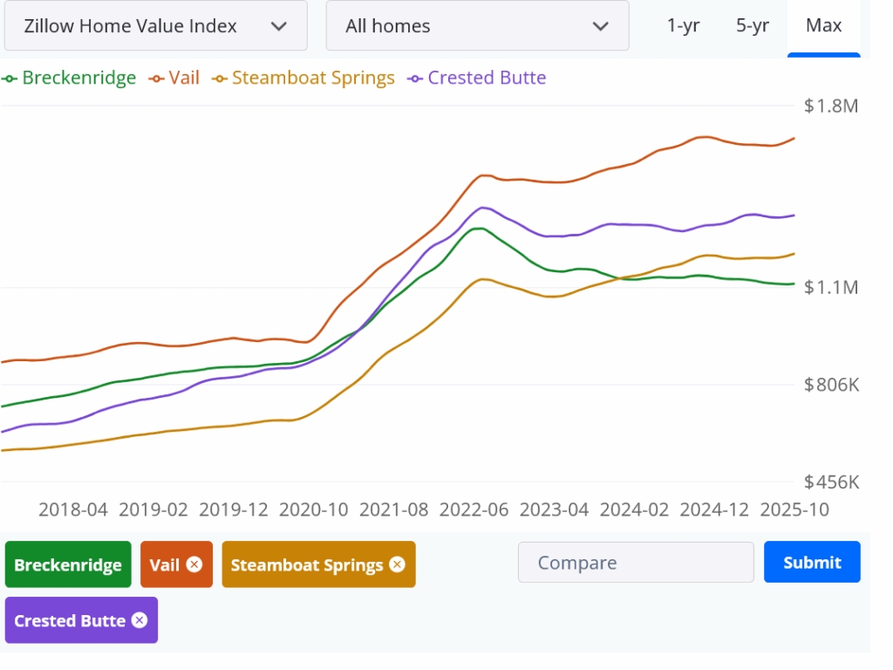
Task: Remove Vail tag with its X icon
Action: click(x=194, y=564)
